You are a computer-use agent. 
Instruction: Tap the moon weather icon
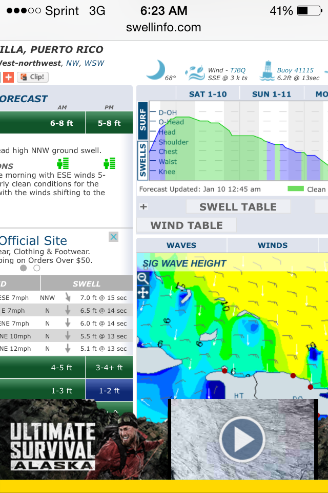tap(156, 70)
